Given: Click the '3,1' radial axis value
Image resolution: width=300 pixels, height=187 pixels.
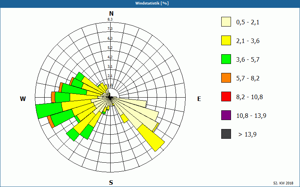Looking at the screenshot, I should (x=110, y=67).
